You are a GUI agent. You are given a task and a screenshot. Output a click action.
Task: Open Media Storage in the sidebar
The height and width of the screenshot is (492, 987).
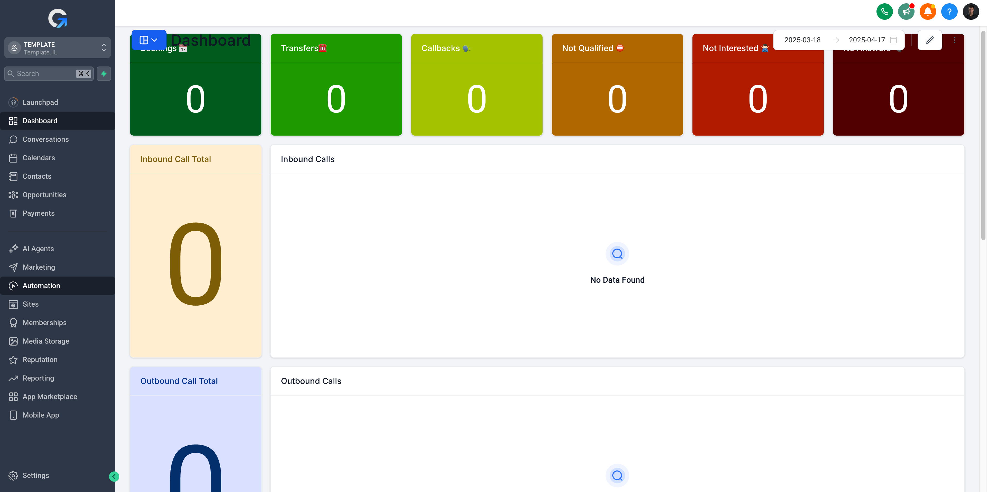pyautogui.click(x=58, y=341)
